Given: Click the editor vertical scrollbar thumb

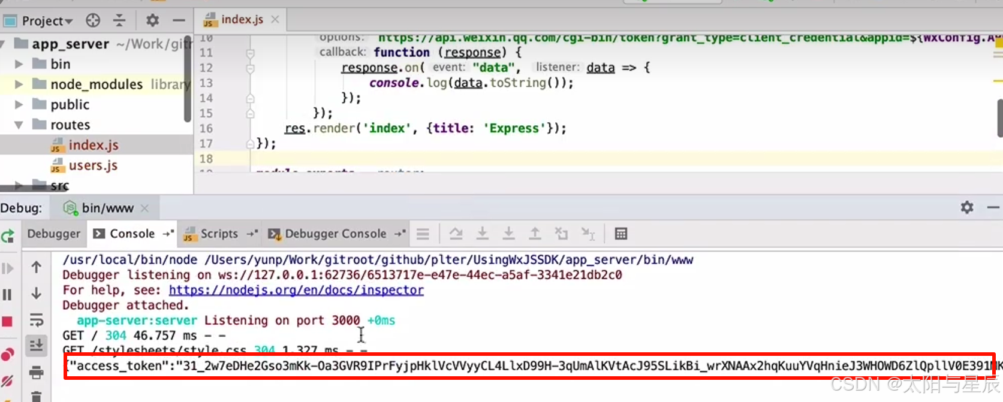Looking at the screenshot, I should pyautogui.click(x=999, y=117).
